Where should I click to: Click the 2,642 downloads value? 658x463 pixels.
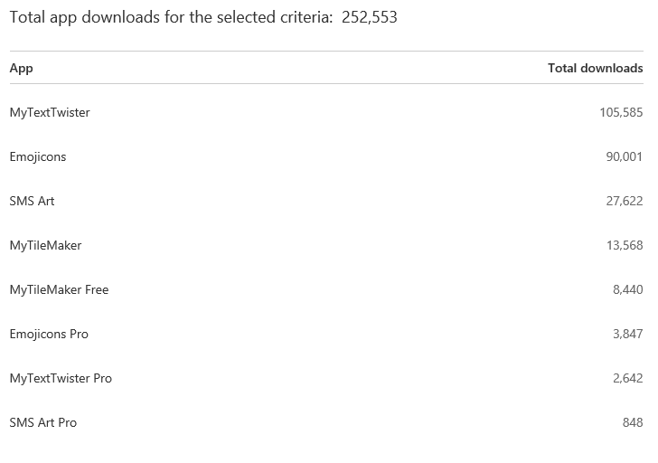point(627,378)
